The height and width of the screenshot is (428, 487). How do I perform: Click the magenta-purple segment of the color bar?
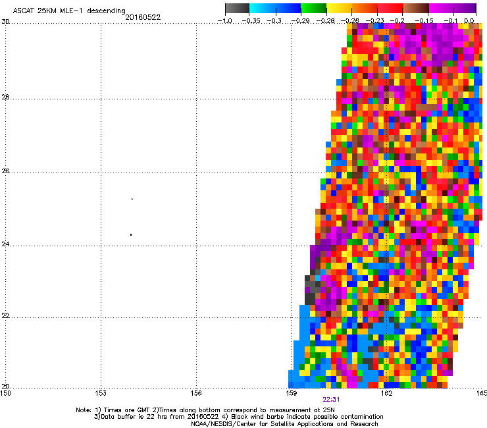[x=453, y=9]
